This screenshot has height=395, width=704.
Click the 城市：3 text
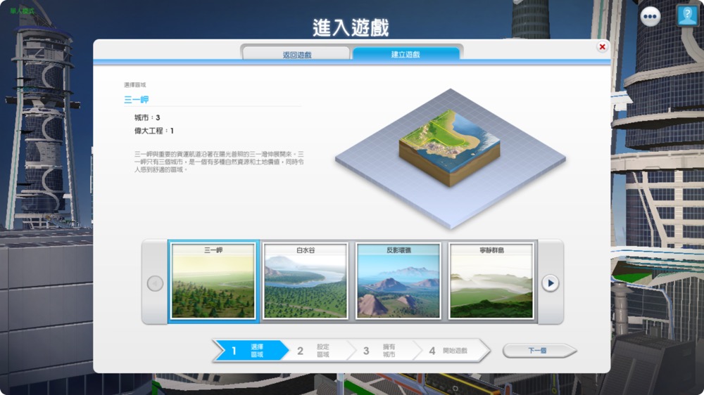coord(147,117)
